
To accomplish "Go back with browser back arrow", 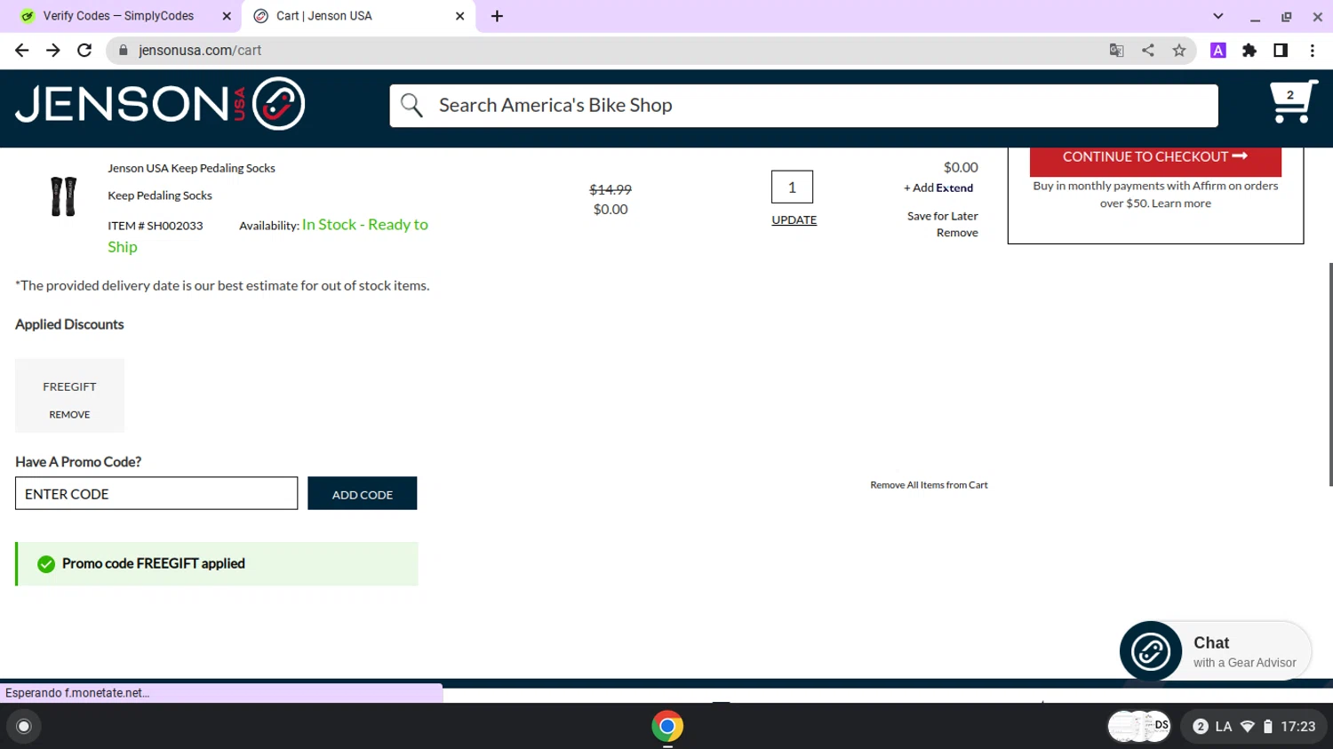I will 22,51.
